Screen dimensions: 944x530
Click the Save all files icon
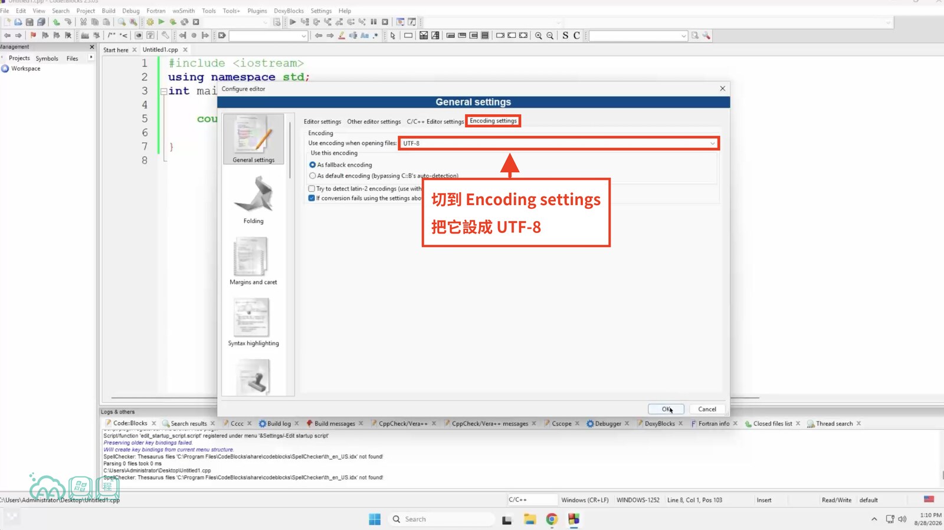[x=41, y=22]
